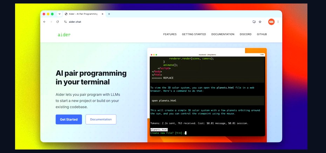The height and width of the screenshot is (153, 326).
Task: Maximize the browser window with green button
Action: (x=52, y=14)
